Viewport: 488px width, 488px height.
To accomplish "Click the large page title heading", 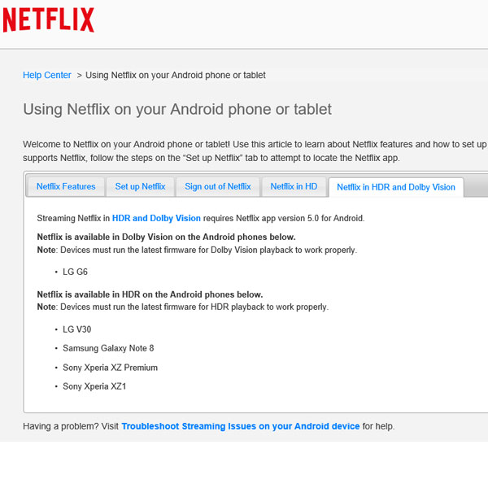I will pyautogui.click(x=177, y=109).
